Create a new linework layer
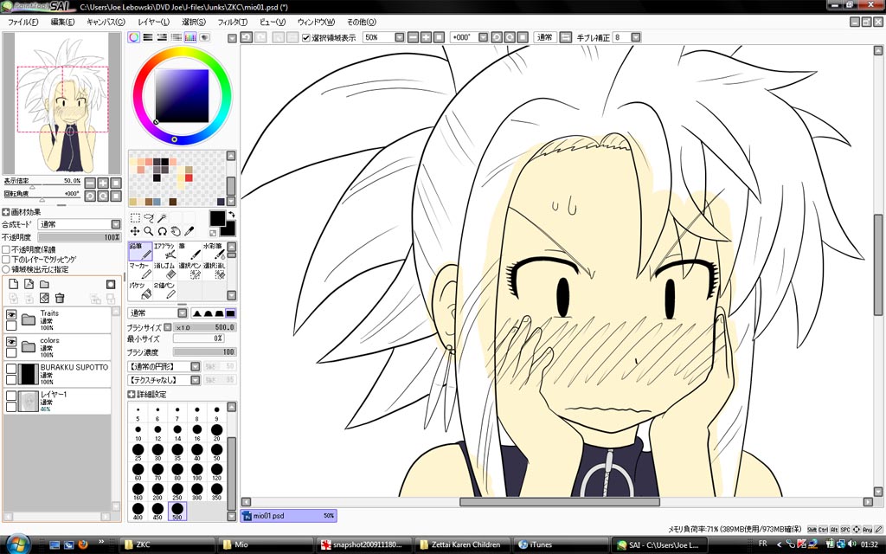 29,284
